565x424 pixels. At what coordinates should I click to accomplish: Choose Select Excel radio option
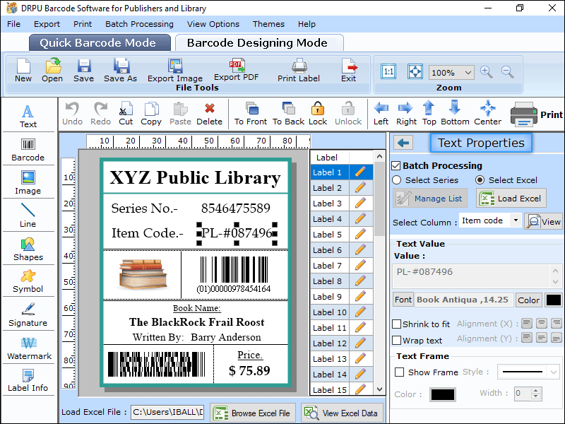point(480,180)
